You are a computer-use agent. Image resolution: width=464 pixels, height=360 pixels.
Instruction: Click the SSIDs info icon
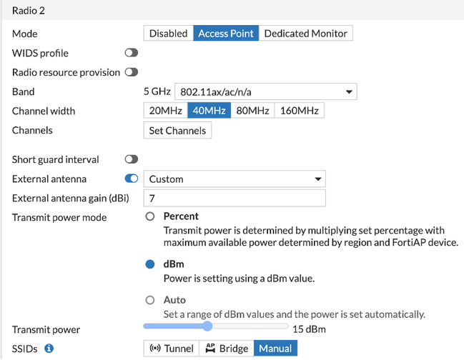49,349
